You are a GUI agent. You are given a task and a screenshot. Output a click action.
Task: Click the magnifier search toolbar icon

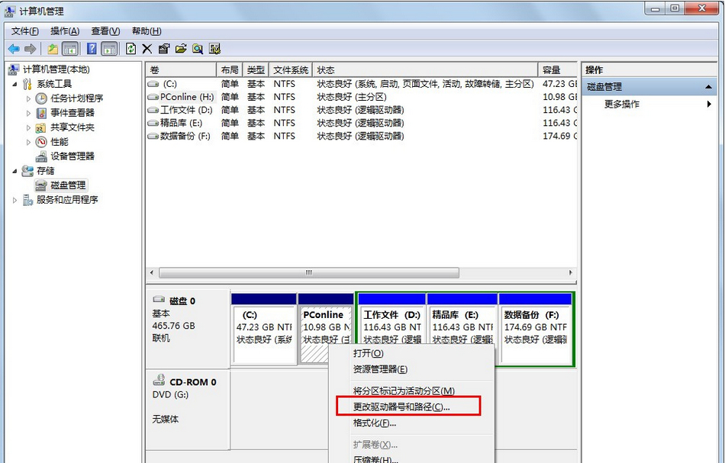[198, 49]
